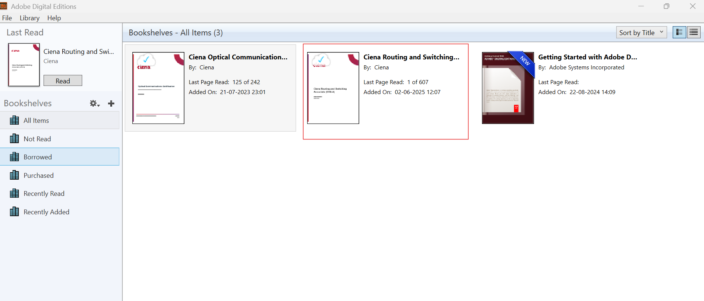704x301 pixels.
Task: Click the Last Read title Ciena Routing and Swi...
Action: tap(79, 52)
